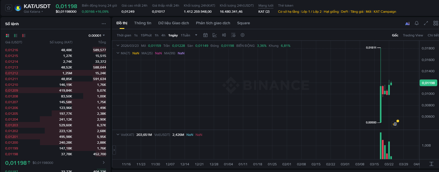This screenshot has width=439, height=172.
Task: Click ask price 0,01203 row
Action: click(56, 125)
